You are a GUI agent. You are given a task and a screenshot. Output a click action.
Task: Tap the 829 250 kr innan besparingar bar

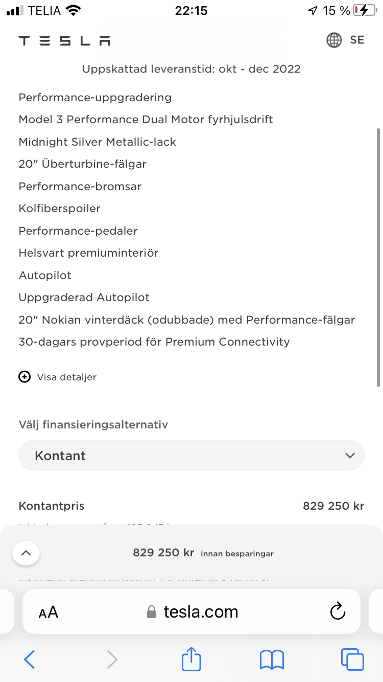(192, 553)
